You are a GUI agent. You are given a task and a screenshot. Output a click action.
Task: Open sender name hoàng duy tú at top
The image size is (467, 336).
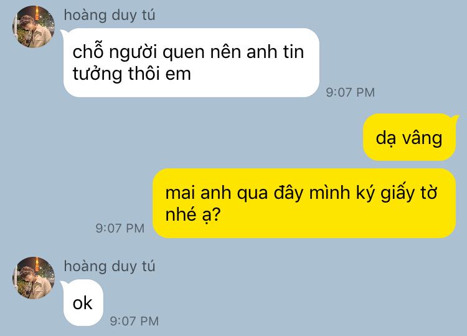click(x=110, y=15)
